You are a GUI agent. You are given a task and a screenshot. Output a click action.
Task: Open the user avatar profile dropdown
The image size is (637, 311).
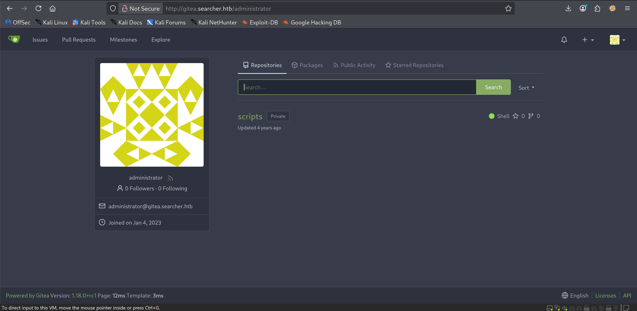[618, 40]
